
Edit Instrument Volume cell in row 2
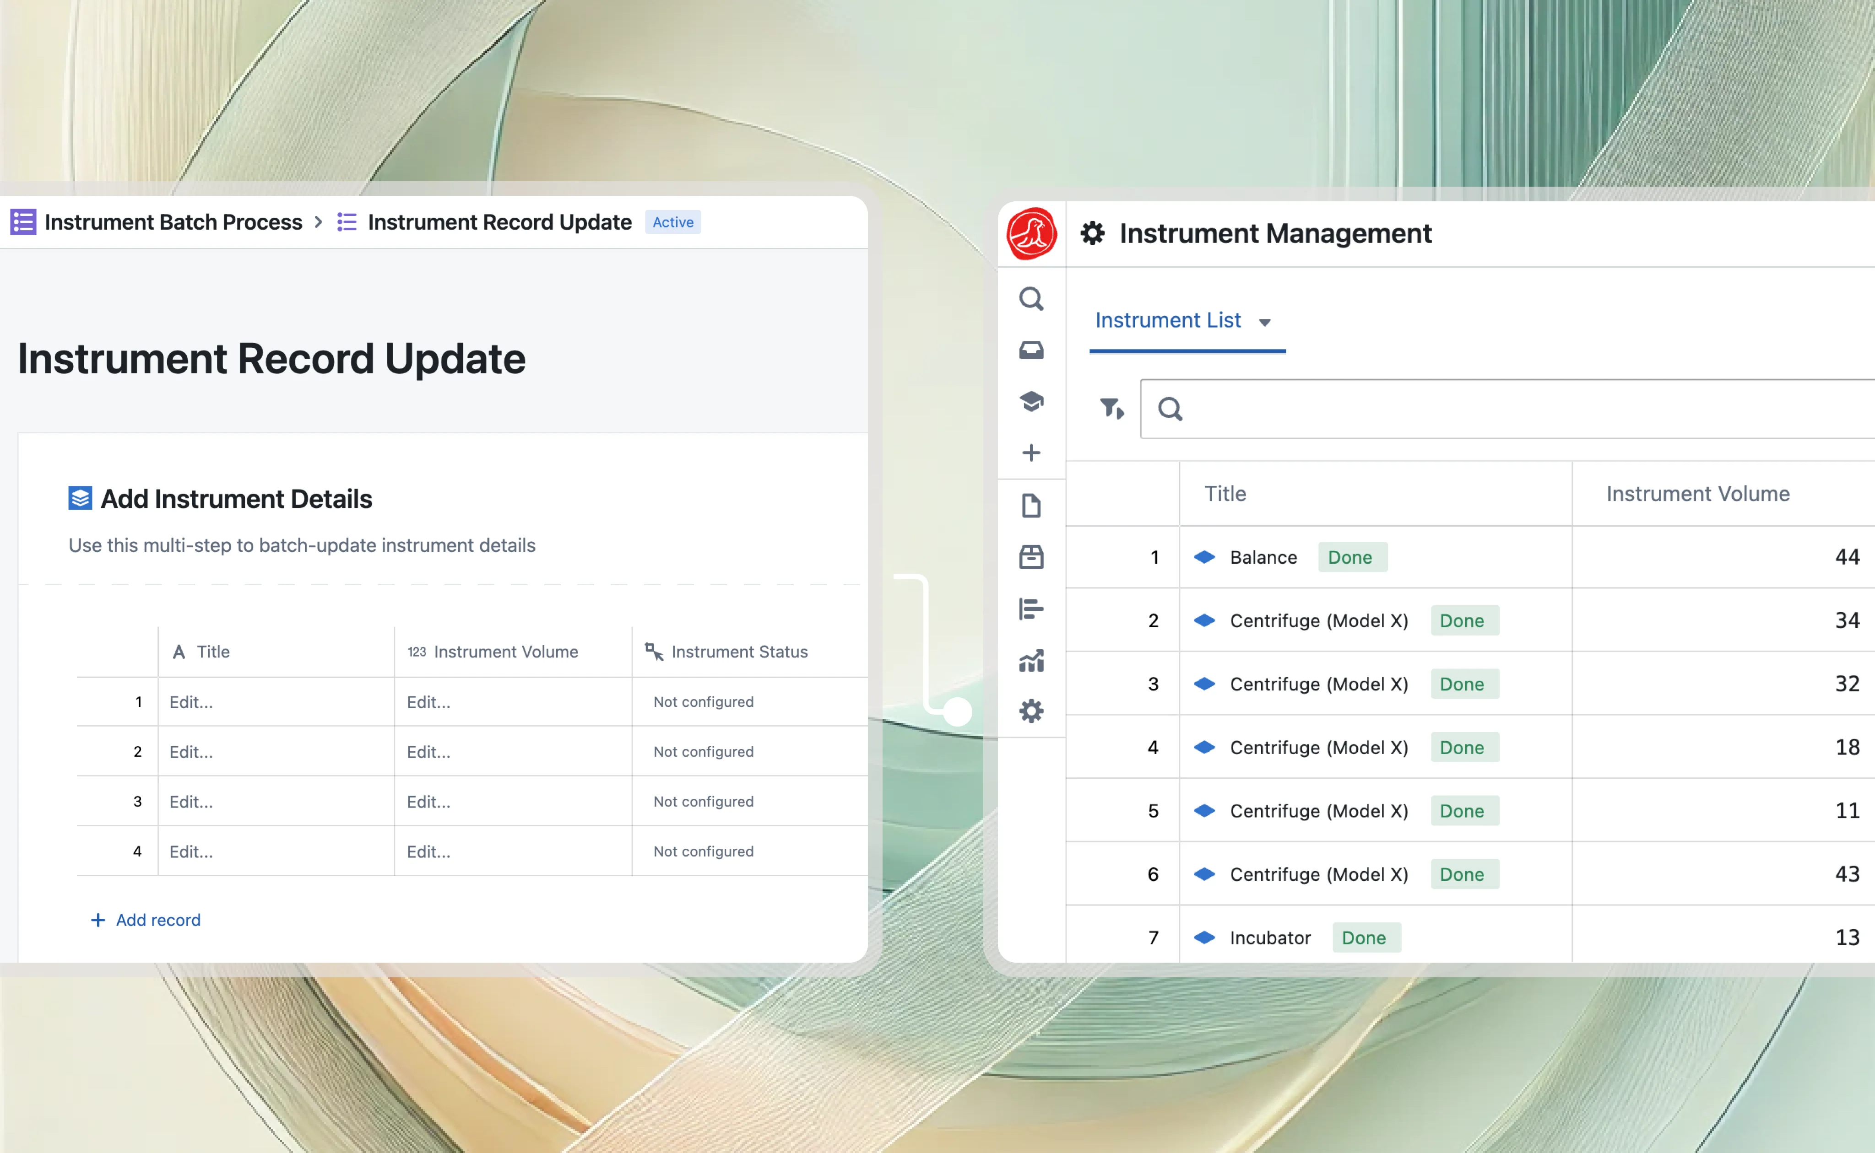(x=513, y=752)
